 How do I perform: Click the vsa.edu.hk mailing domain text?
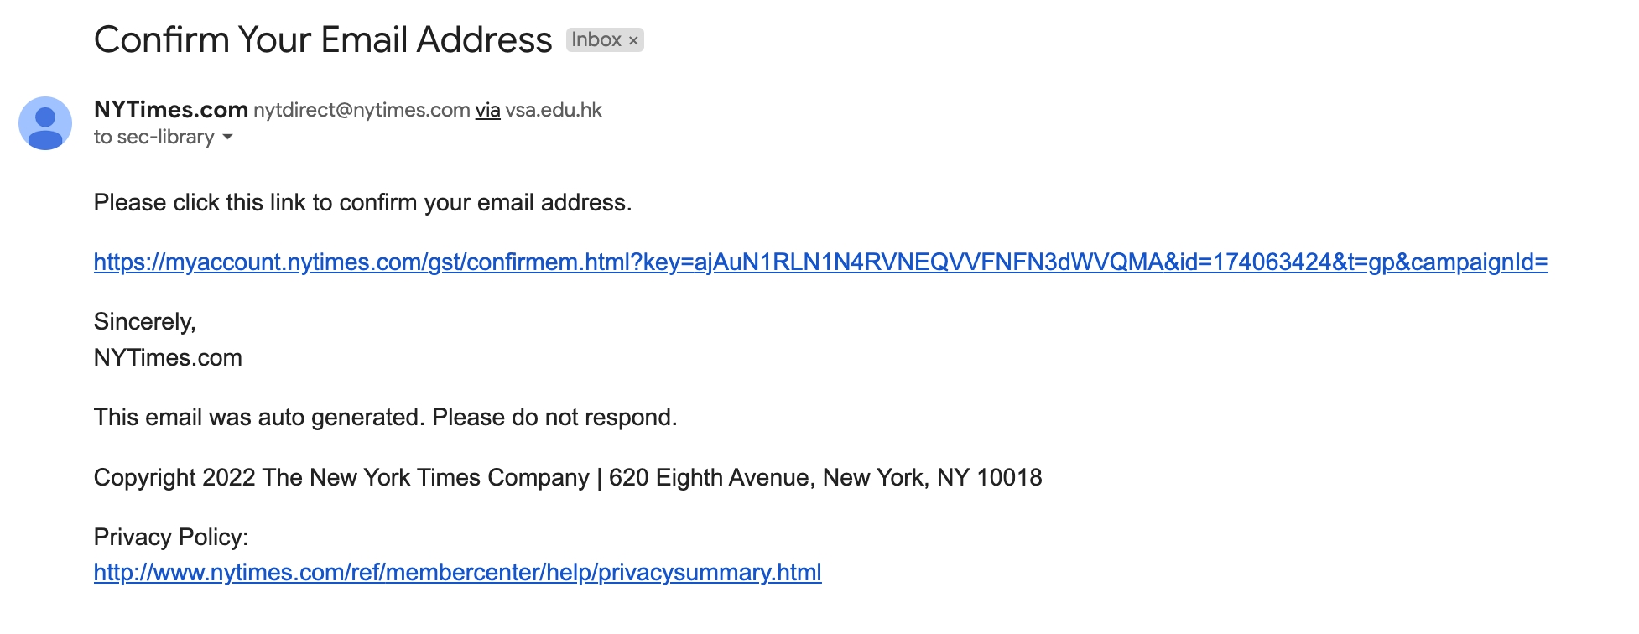coord(554,110)
